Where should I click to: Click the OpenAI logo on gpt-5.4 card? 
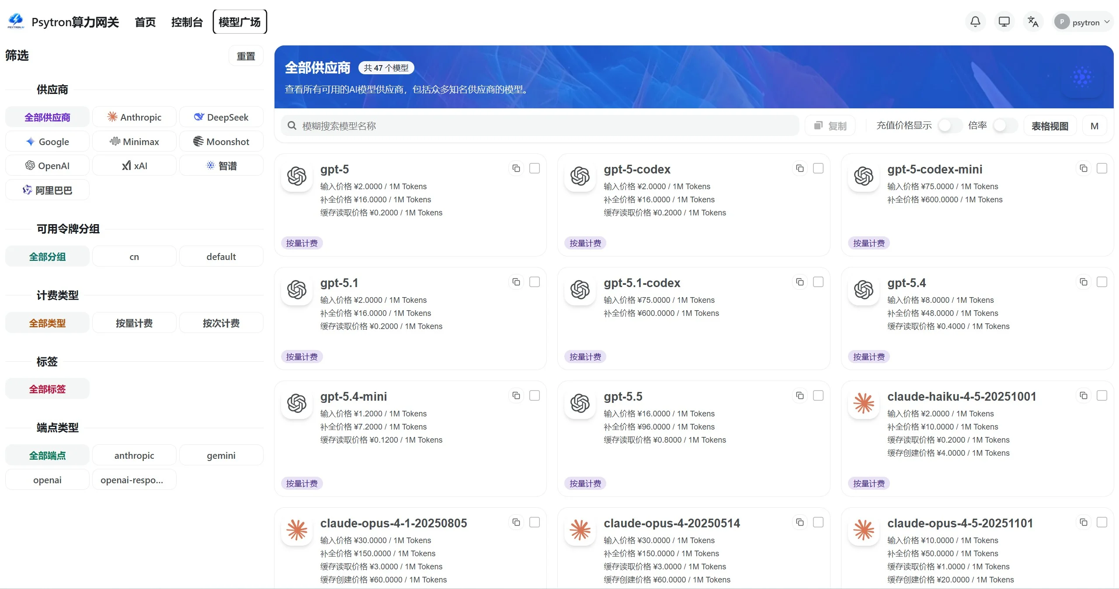pyautogui.click(x=864, y=290)
